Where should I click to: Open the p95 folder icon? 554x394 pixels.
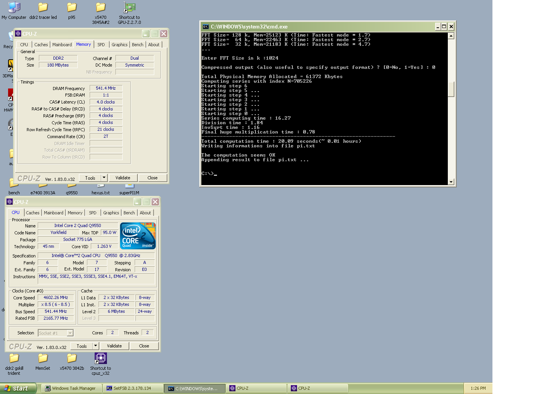pos(72,10)
